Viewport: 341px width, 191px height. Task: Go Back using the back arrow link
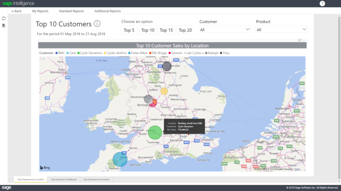pos(16,11)
